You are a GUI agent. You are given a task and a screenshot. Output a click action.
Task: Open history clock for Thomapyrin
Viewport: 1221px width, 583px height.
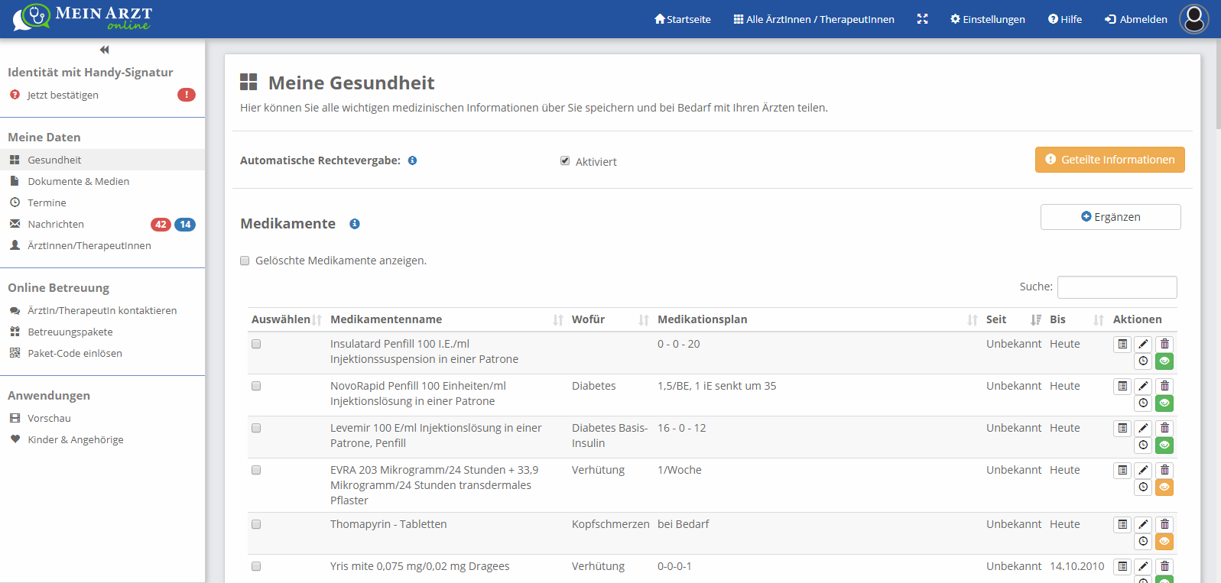pyautogui.click(x=1143, y=542)
